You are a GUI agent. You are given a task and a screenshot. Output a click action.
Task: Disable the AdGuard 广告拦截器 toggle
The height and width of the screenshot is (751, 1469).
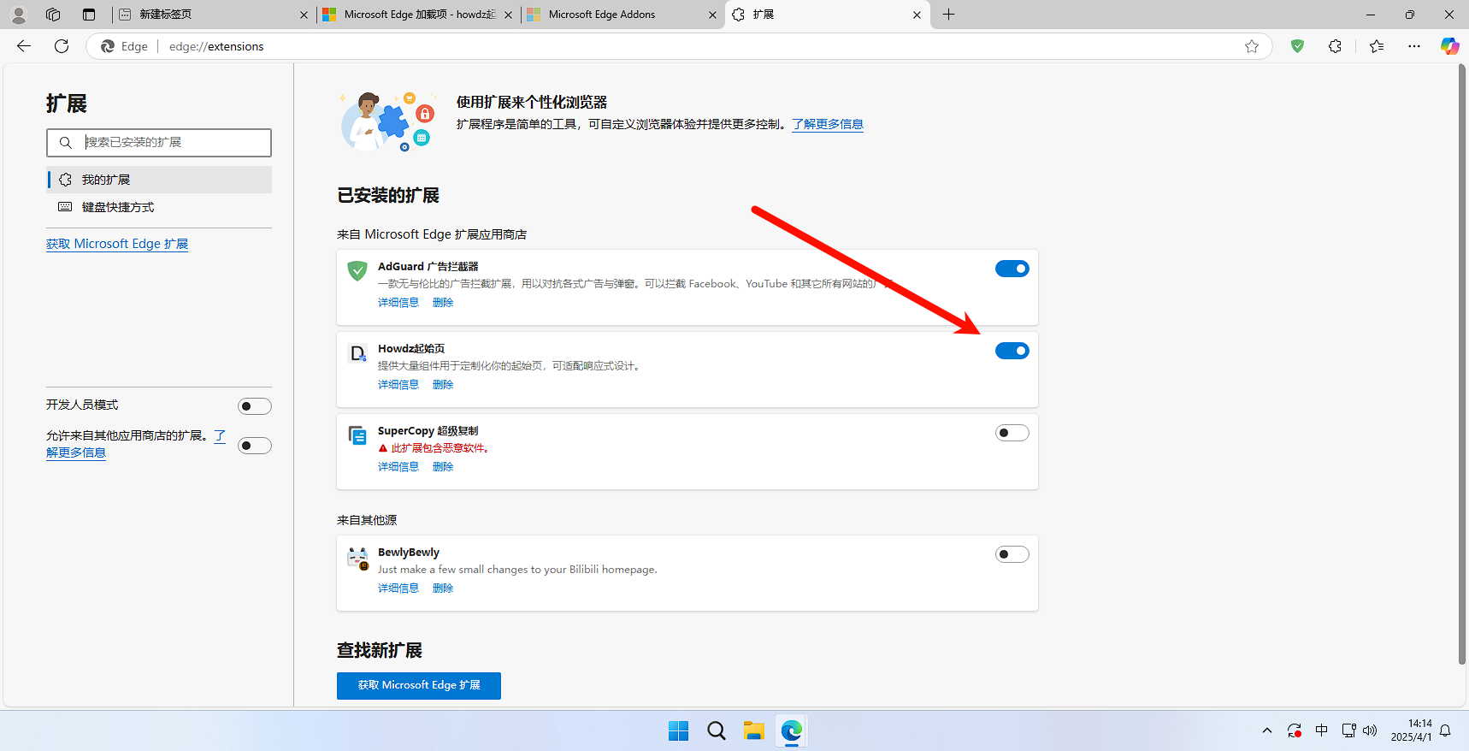1012,269
